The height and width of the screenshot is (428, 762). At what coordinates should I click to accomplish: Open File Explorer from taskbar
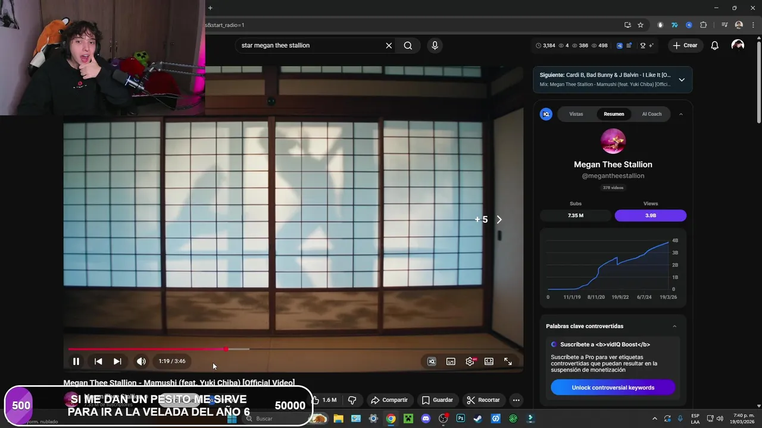point(338,418)
